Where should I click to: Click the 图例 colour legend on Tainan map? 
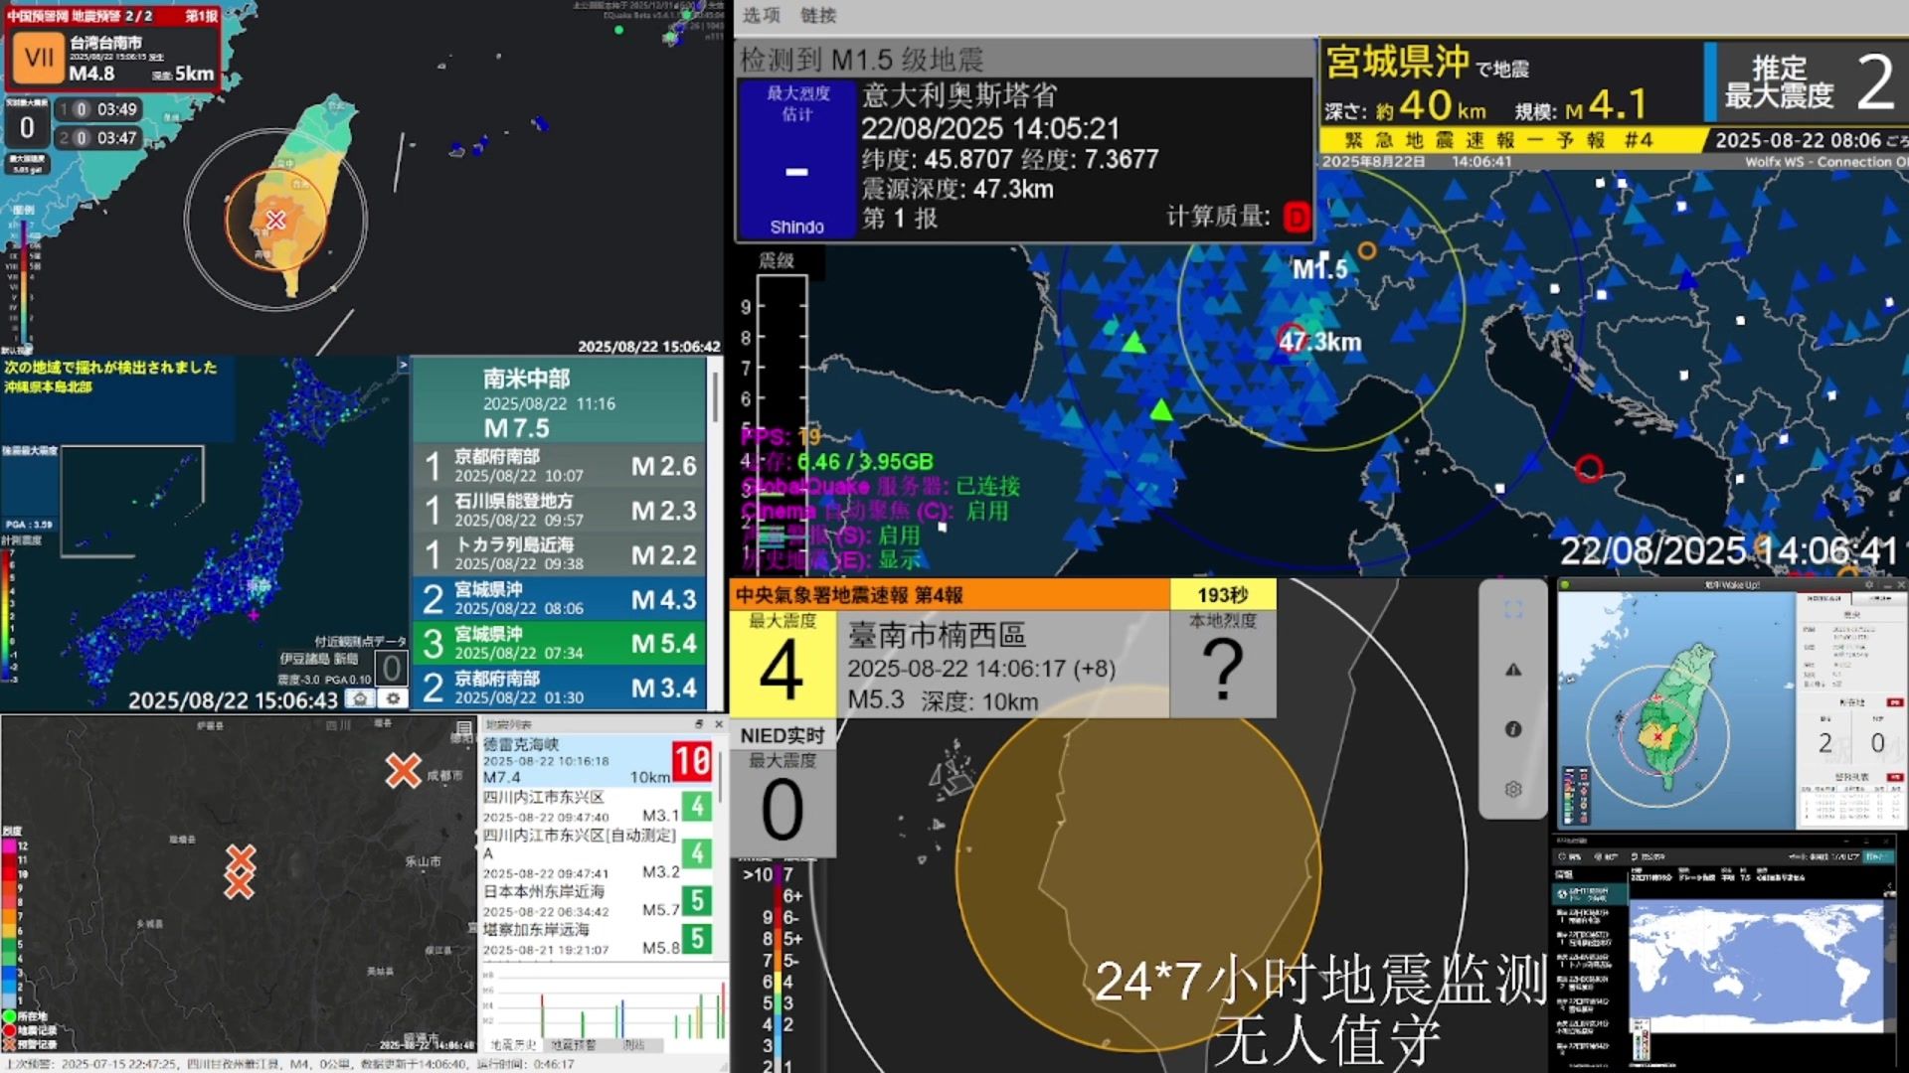[x=22, y=276]
